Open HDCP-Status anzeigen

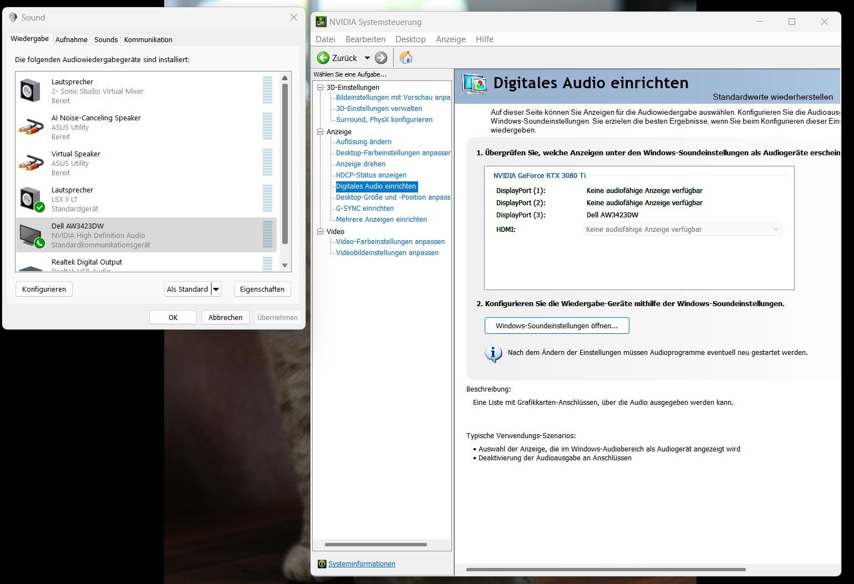371,175
